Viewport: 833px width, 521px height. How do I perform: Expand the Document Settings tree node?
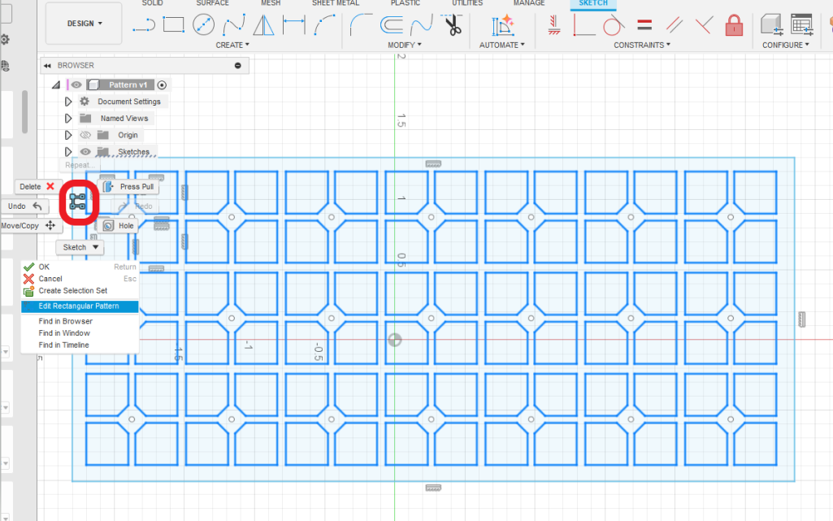(x=68, y=102)
